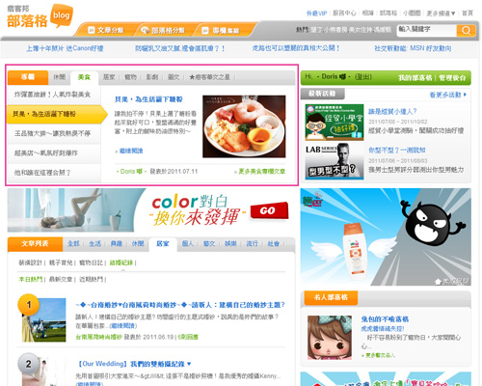Click the Color 對白 banner image

click(151, 210)
